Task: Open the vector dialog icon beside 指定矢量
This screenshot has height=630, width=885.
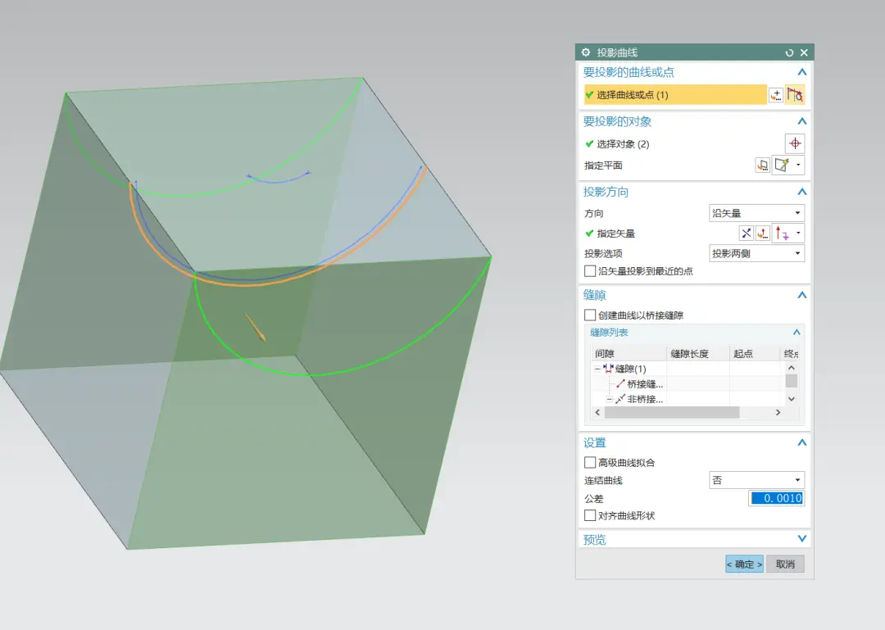Action: coord(763,233)
